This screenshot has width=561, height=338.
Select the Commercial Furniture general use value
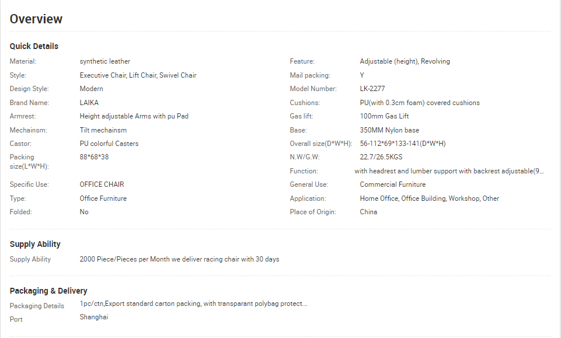[393, 184]
